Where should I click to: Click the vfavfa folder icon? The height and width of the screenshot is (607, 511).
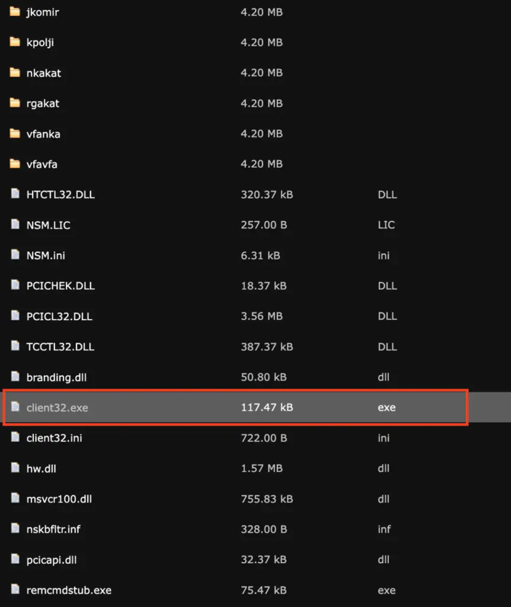pos(15,164)
